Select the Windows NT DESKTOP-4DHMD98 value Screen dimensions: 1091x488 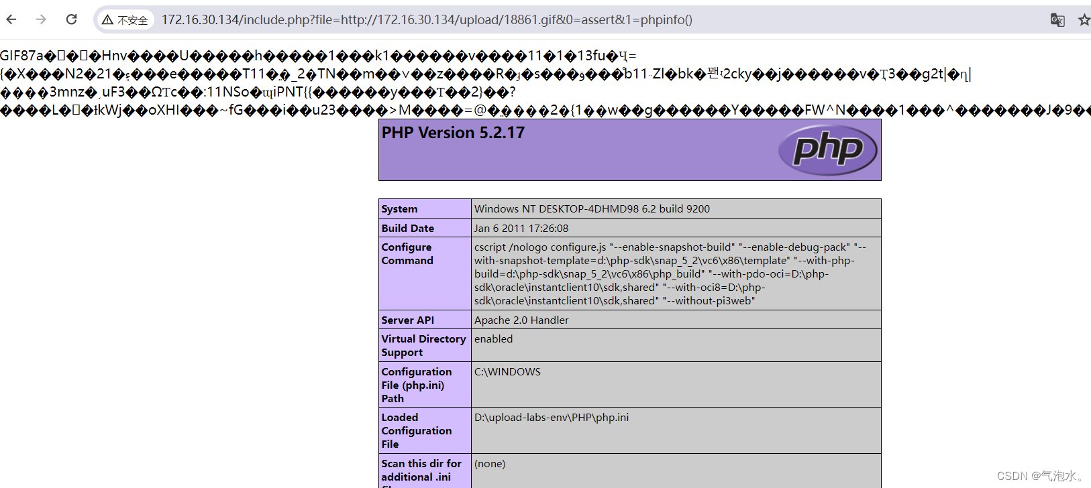click(x=592, y=209)
